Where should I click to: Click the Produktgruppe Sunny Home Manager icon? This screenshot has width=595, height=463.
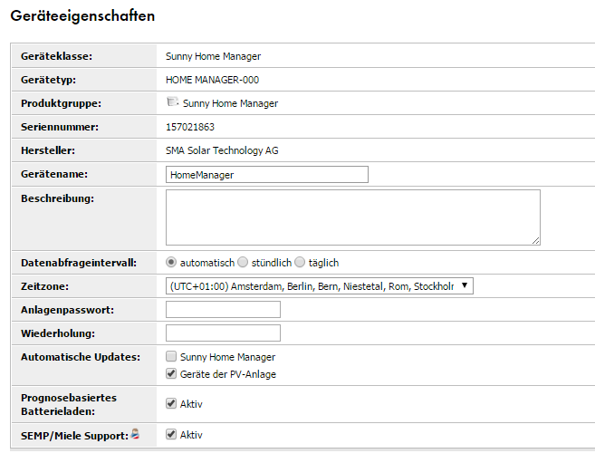click(172, 102)
